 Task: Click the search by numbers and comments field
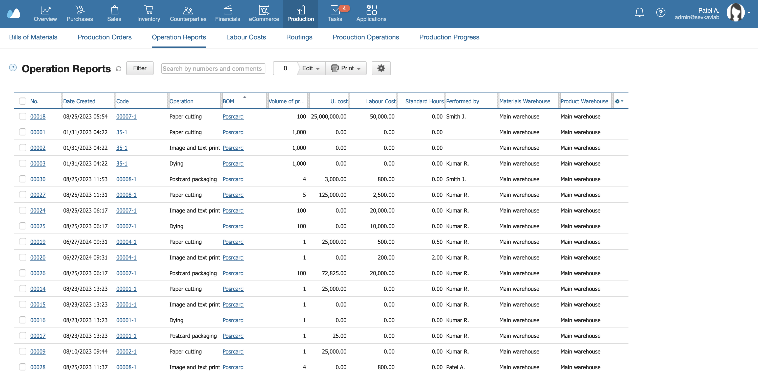pyautogui.click(x=213, y=68)
